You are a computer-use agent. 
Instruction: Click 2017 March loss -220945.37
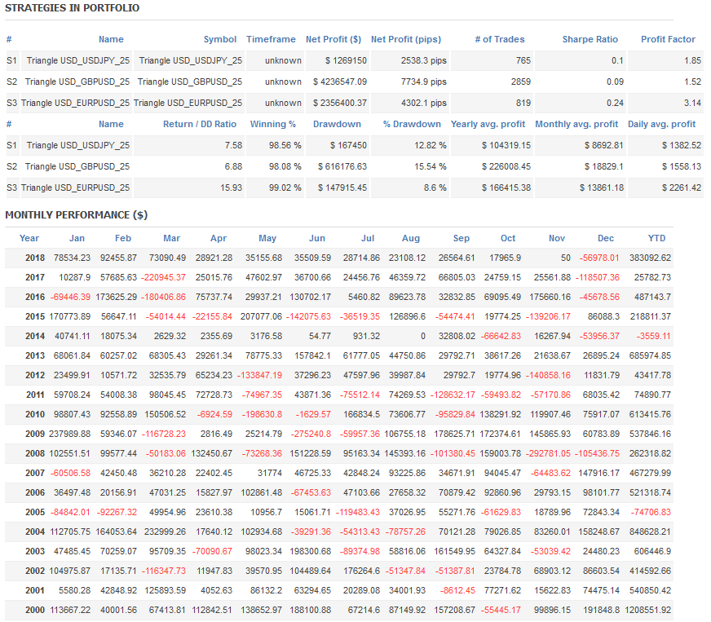[163, 277]
